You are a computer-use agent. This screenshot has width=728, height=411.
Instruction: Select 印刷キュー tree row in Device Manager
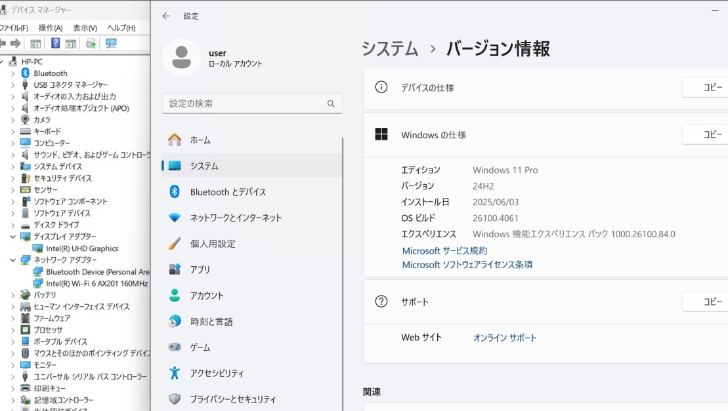pos(49,388)
